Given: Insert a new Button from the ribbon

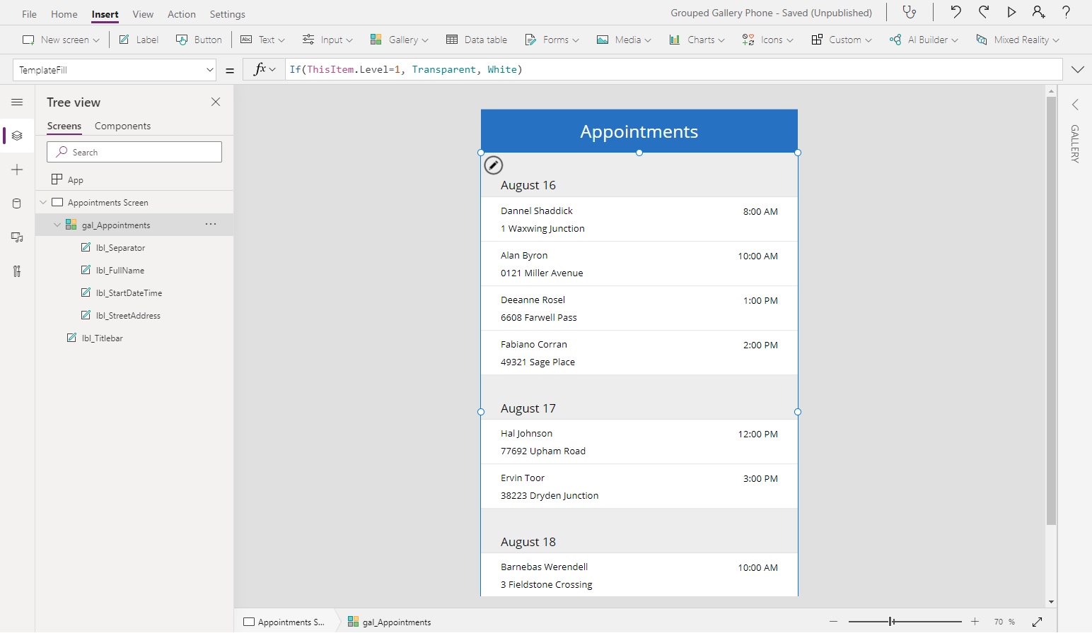Looking at the screenshot, I should (199, 40).
